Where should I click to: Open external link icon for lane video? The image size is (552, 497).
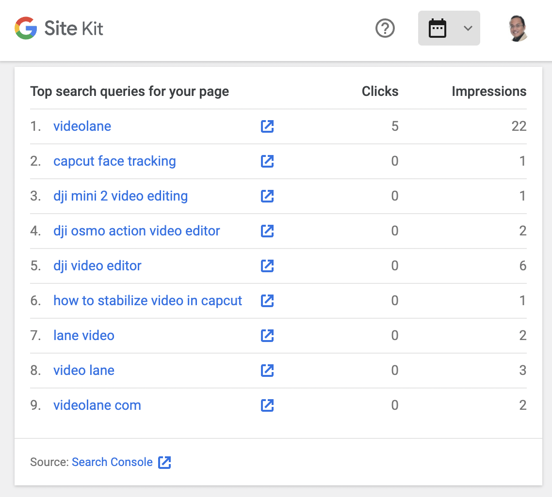click(267, 335)
